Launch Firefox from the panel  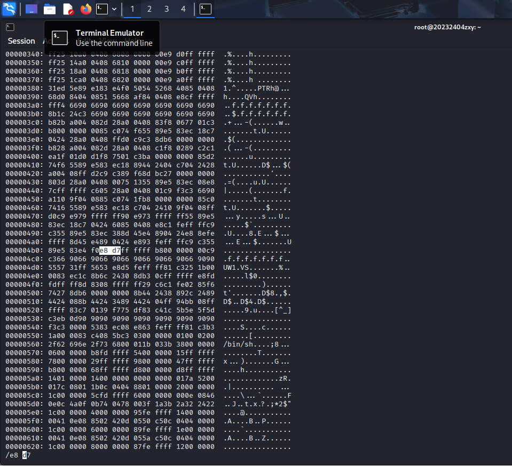(86, 9)
